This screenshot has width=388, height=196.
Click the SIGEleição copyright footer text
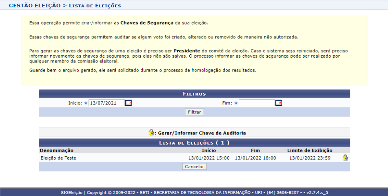point(194,193)
